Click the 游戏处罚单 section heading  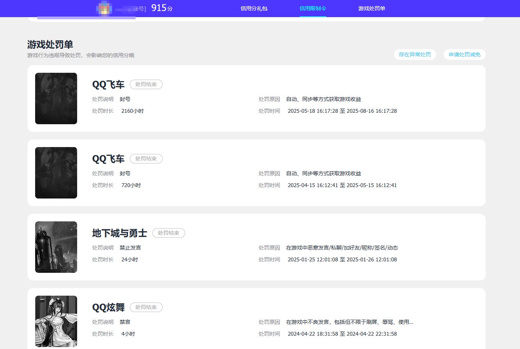pos(50,45)
